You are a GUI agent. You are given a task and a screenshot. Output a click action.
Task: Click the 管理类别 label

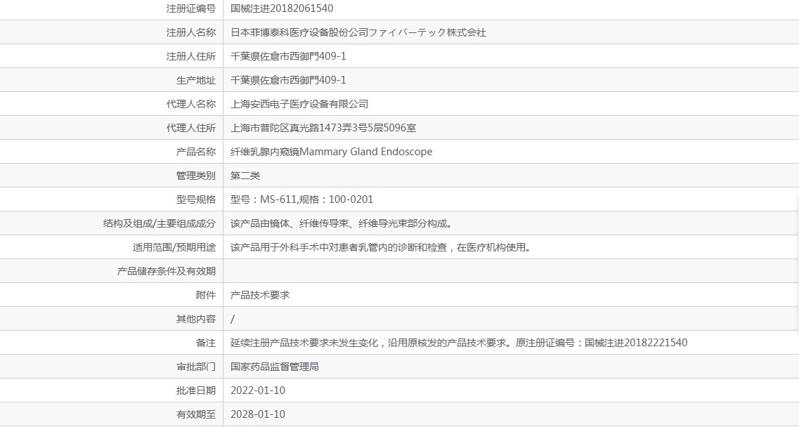coord(196,176)
